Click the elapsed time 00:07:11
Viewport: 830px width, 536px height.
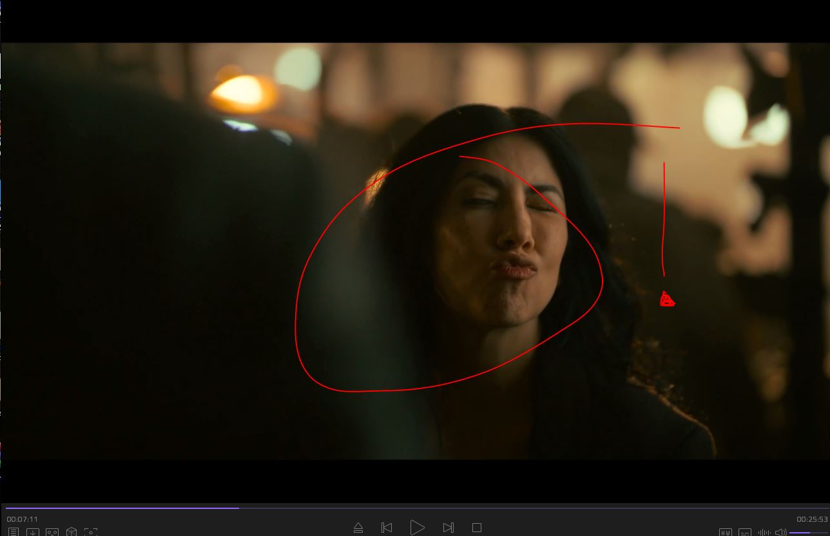tap(23, 519)
